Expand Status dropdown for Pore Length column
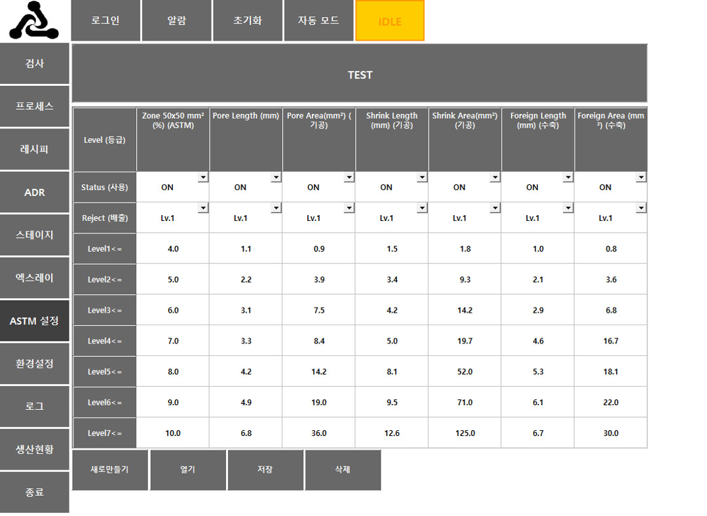This screenshot has height=516, width=707. 276,177
